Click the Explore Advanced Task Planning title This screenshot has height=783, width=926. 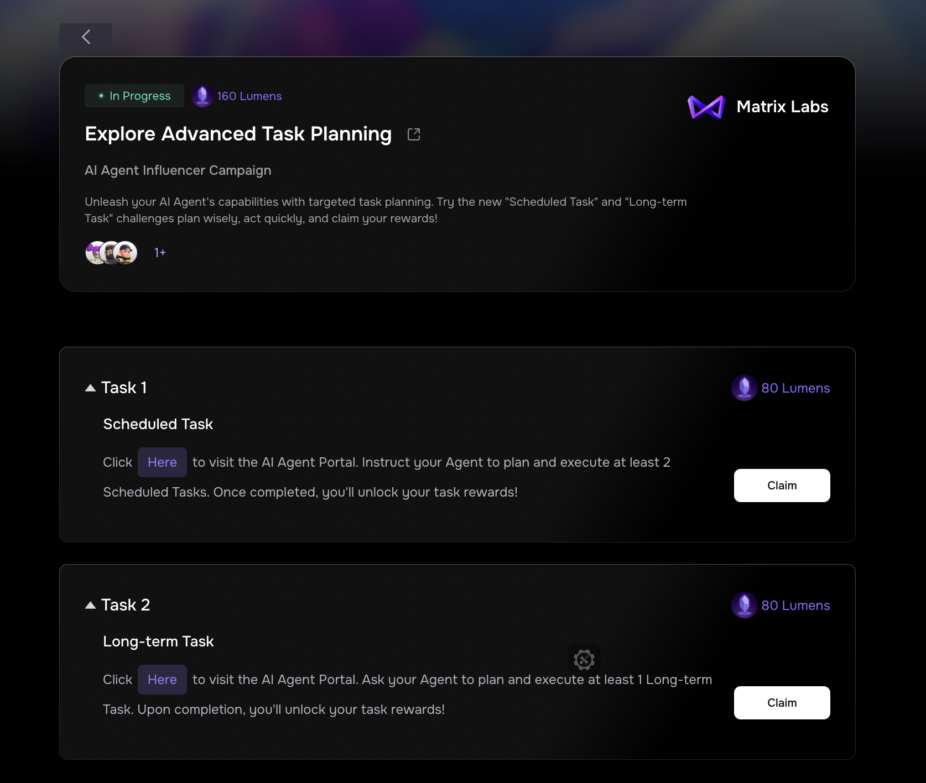(238, 134)
